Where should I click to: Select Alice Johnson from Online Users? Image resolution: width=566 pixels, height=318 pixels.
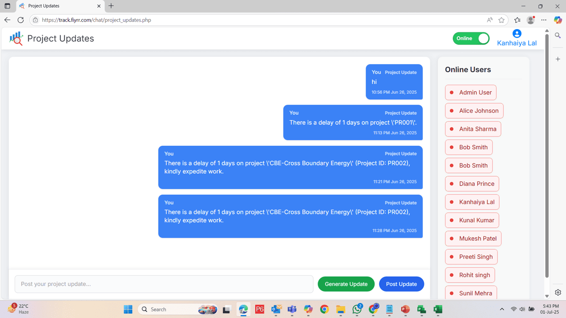[x=474, y=110]
